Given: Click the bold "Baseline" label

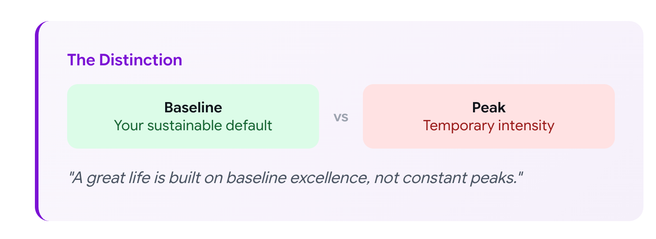Looking at the screenshot, I should 193,107.
